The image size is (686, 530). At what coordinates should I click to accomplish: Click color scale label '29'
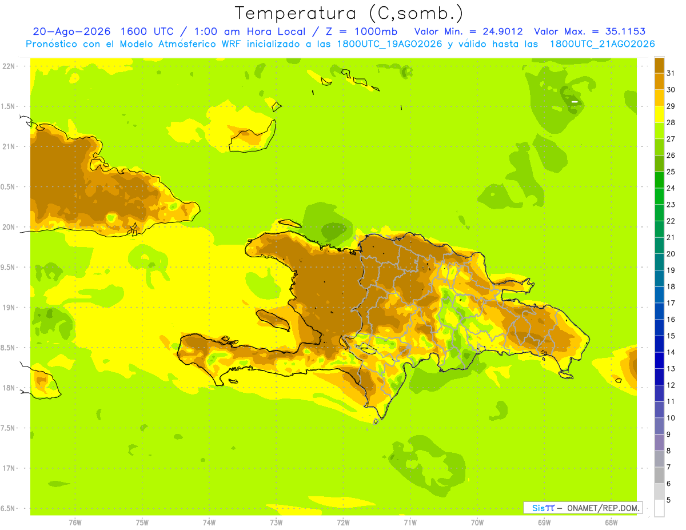671,106
